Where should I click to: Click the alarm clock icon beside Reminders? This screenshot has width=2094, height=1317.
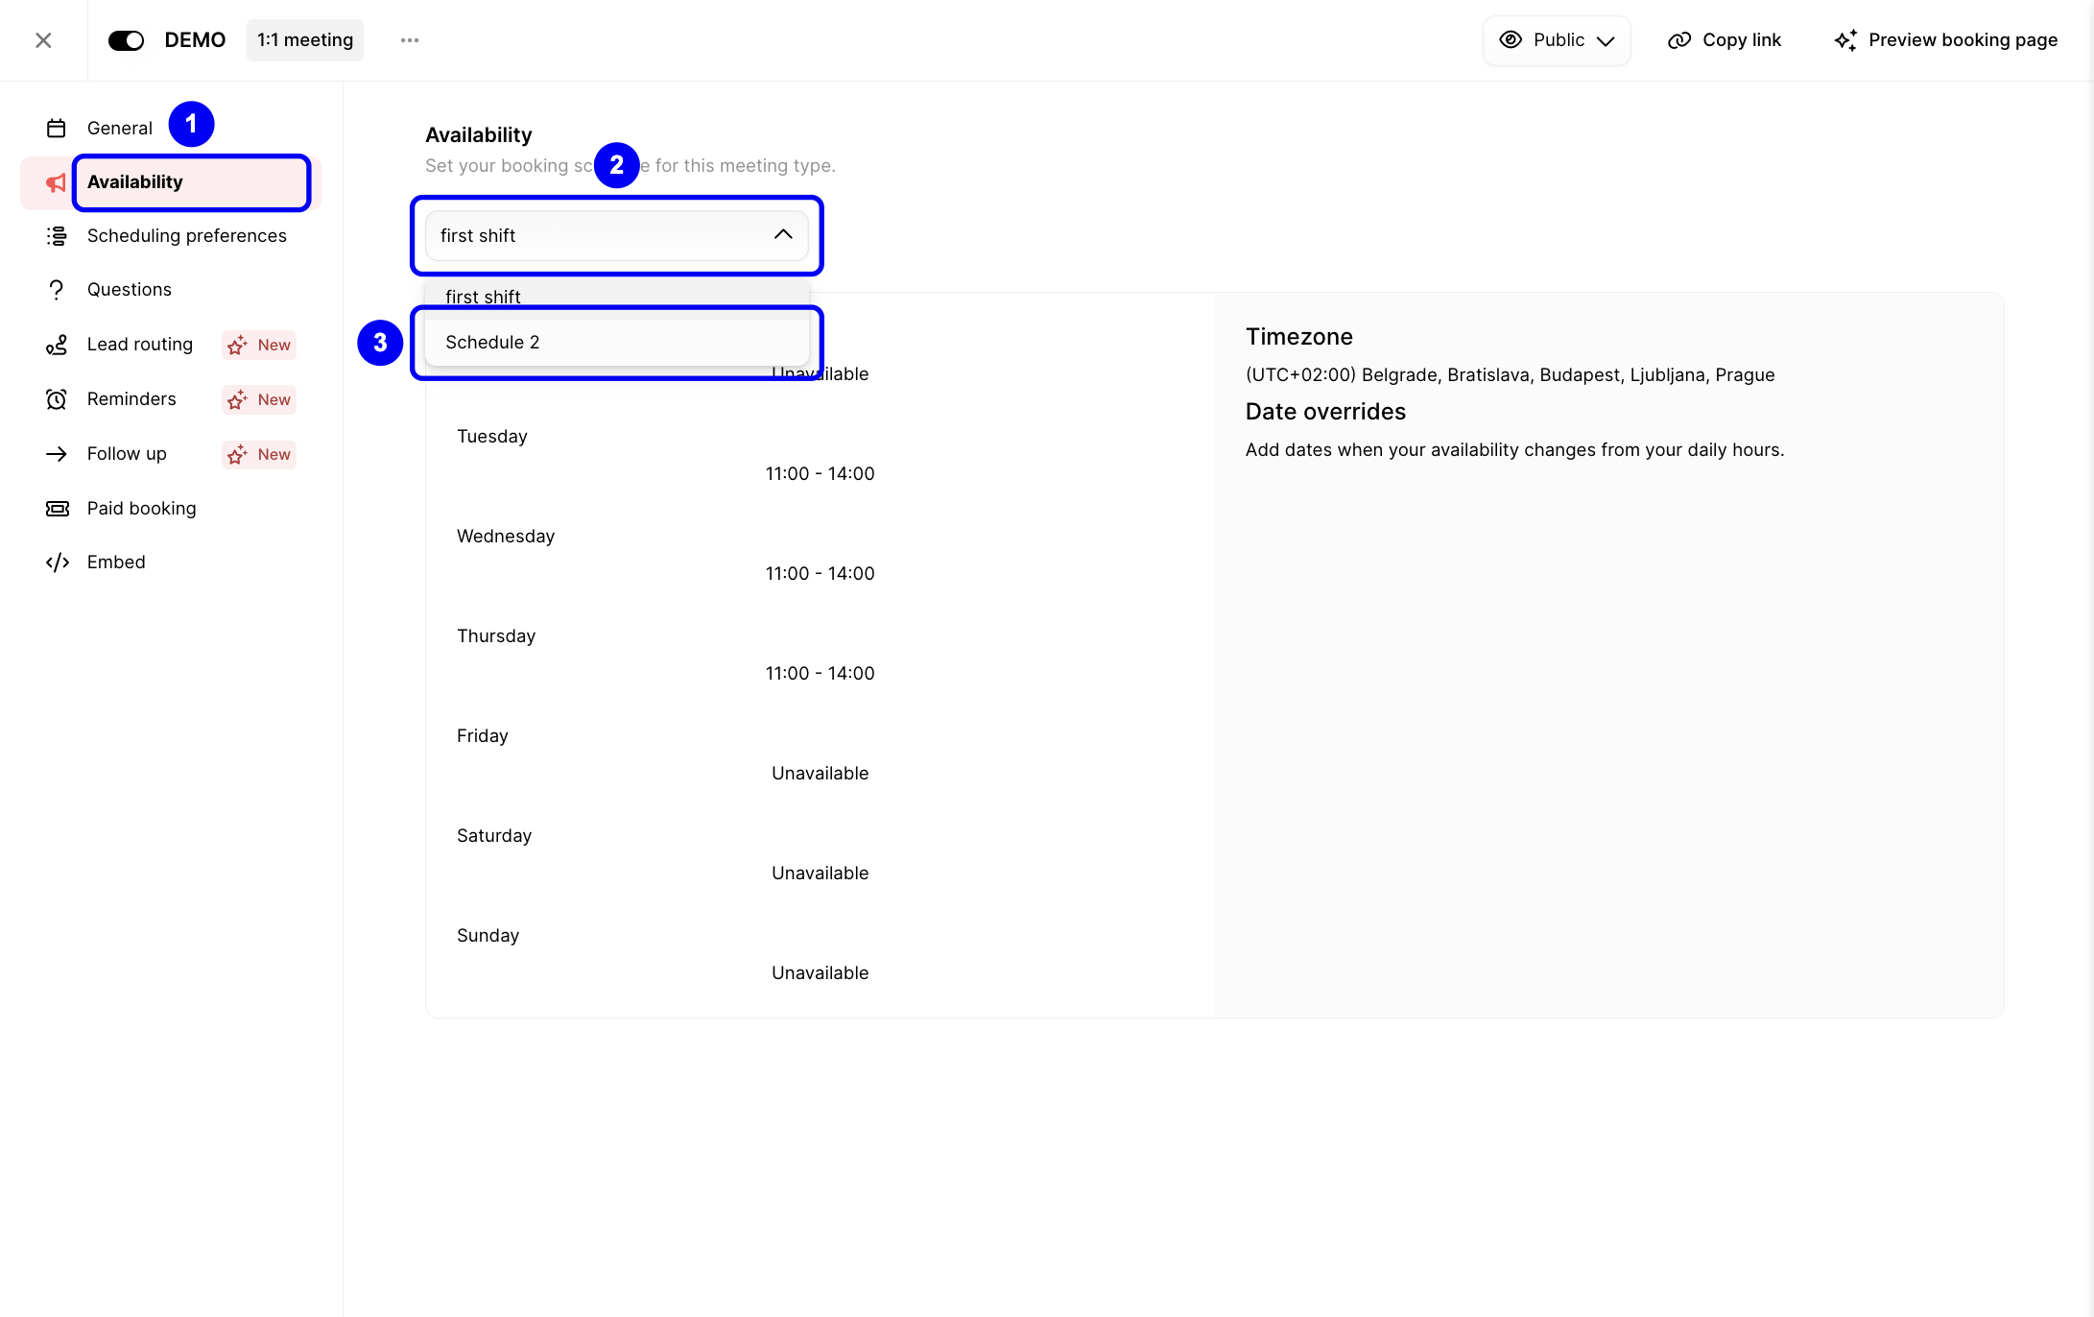pos(57,399)
